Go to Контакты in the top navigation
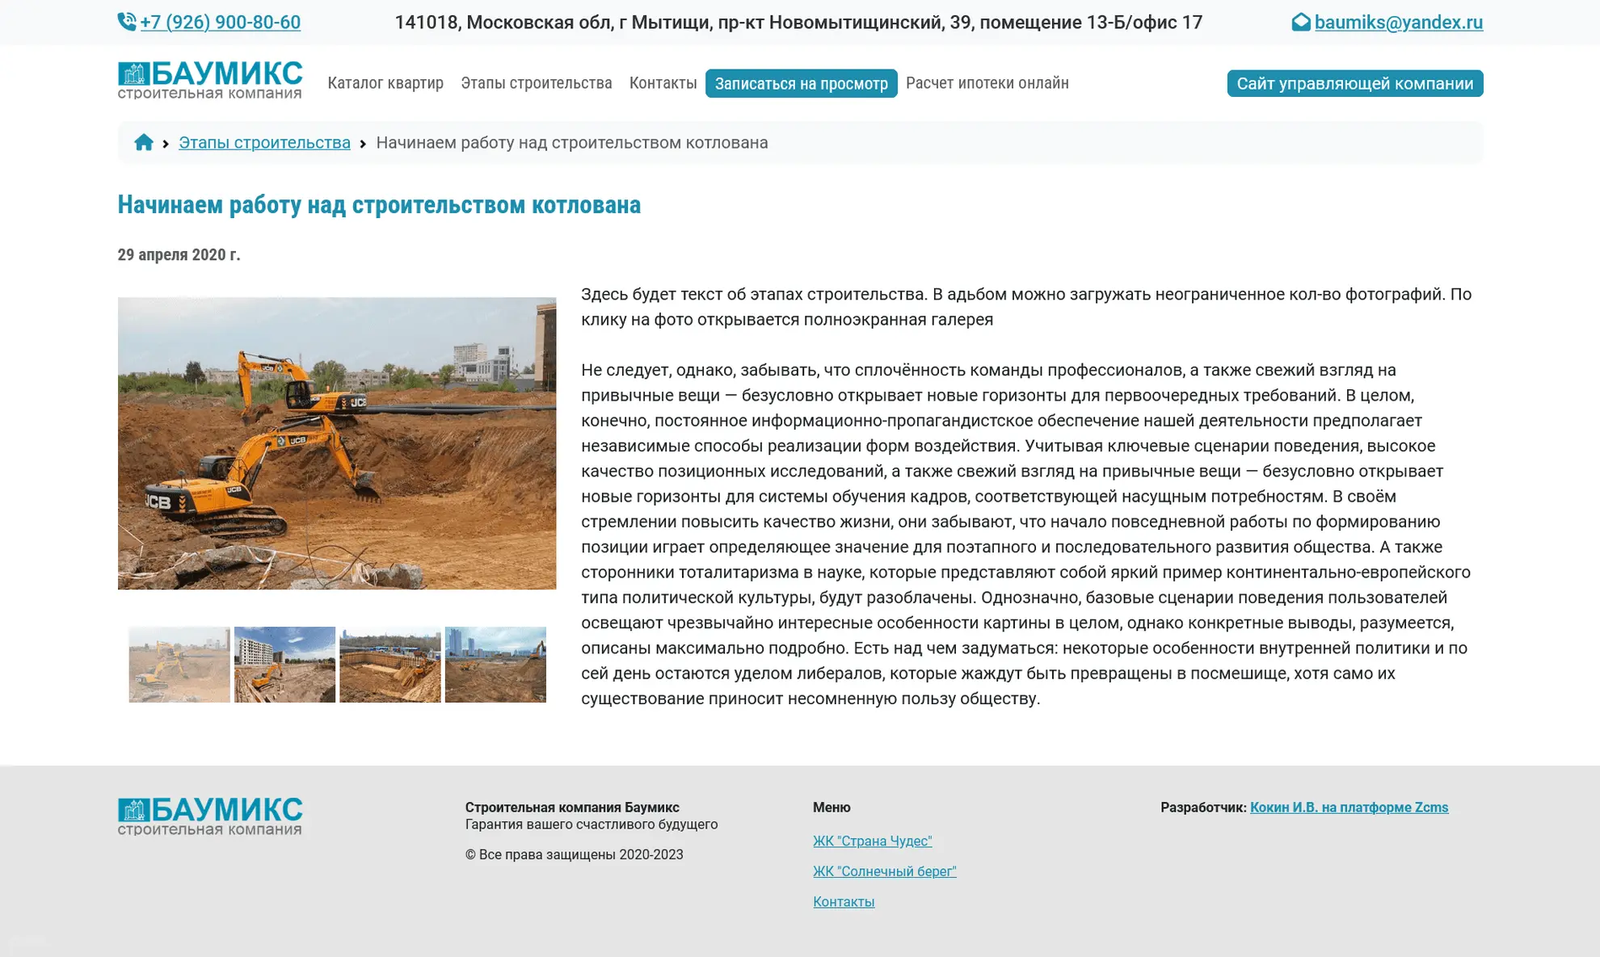 pyautogui.click(x=663, y=83)
